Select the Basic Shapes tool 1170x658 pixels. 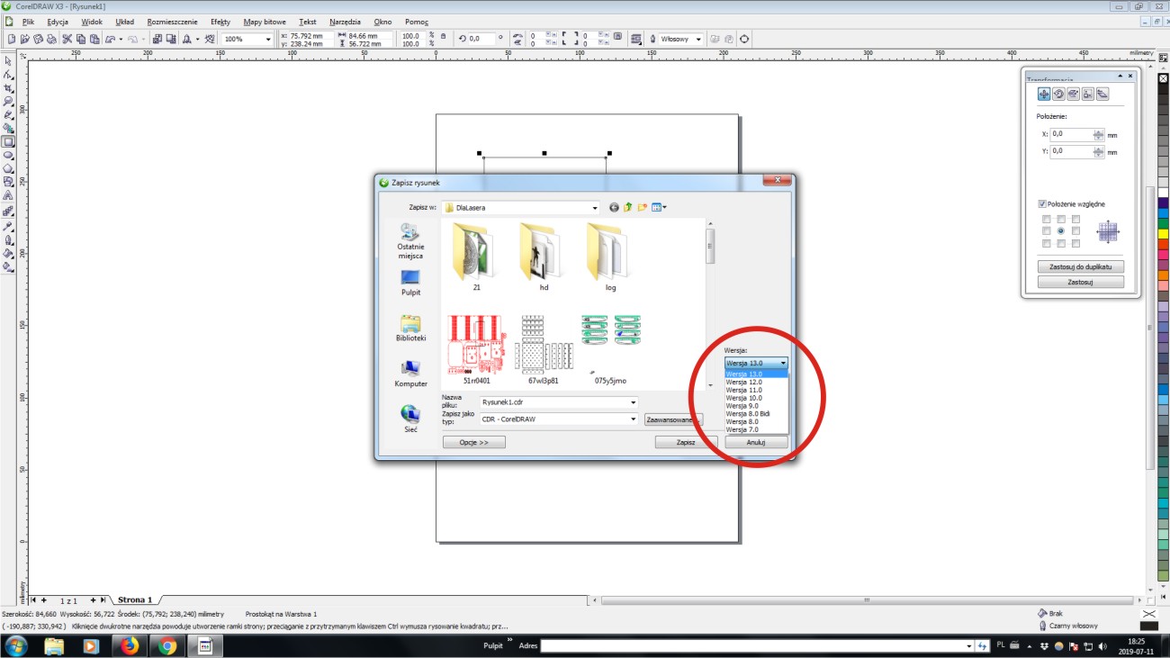[8, 182]
